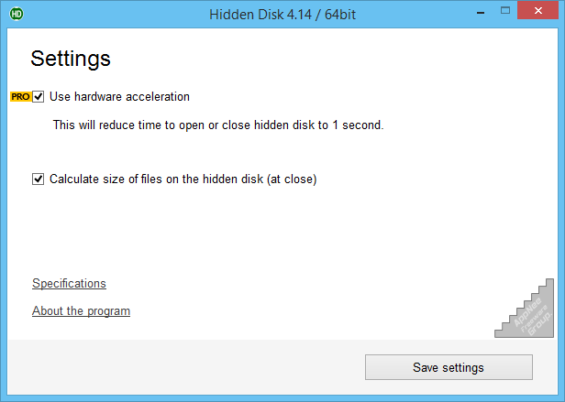Click the hardware acceleration description text
Viewport: 565px width, 402px height.
coord(218,125)
